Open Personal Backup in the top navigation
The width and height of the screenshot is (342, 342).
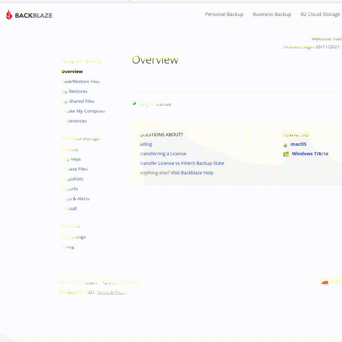click(224, 14)
